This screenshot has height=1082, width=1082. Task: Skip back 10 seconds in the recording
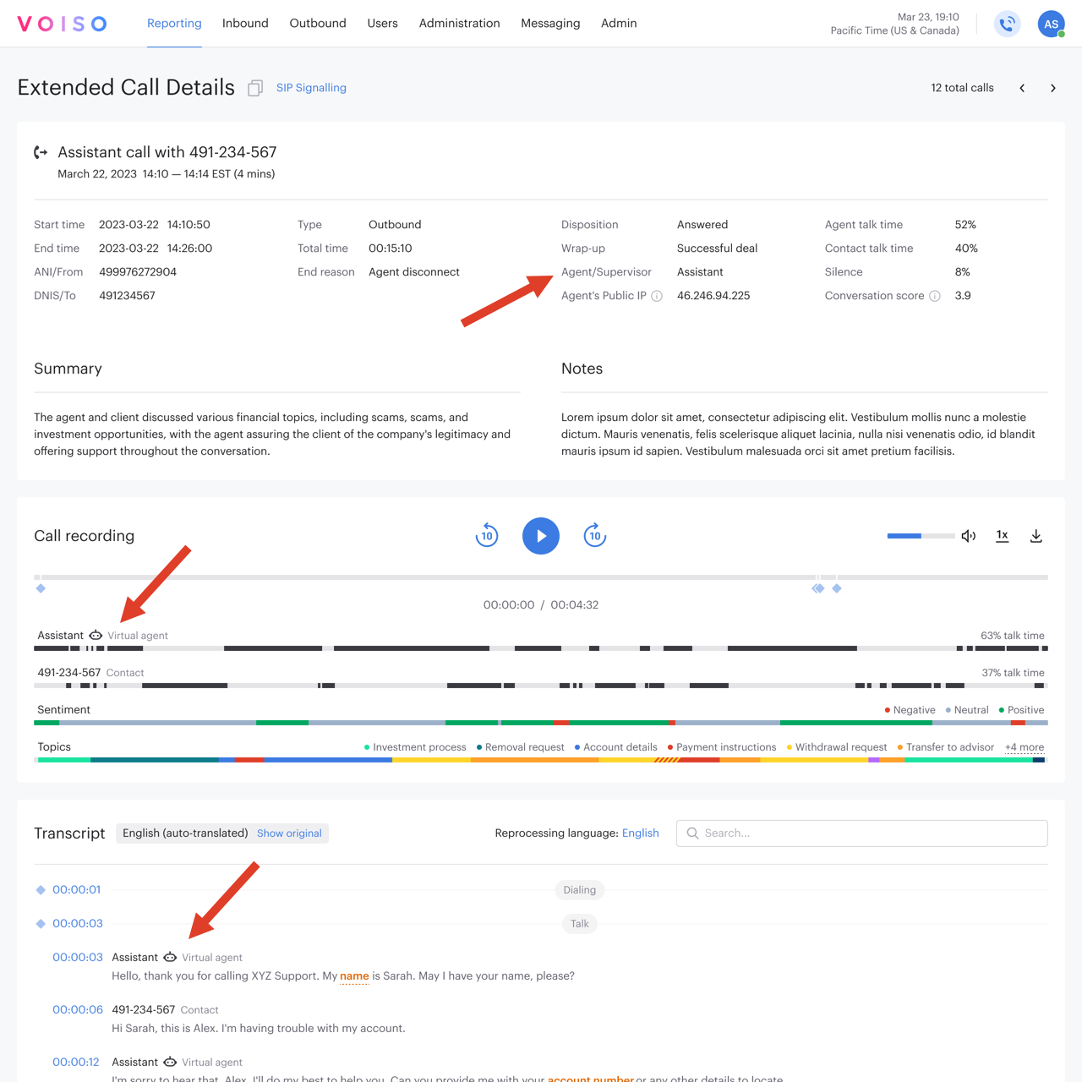point(487,535)
